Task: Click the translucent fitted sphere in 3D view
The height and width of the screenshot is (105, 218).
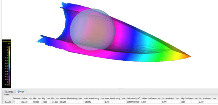Action: [x=93, y=29]
